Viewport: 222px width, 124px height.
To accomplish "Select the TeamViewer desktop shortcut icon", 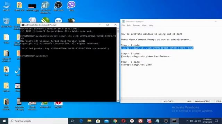I will point(58,20).
